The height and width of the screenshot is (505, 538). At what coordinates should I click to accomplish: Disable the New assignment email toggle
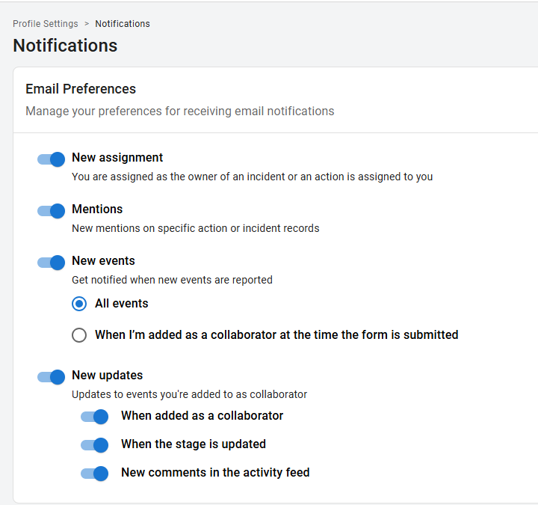pyautogui.click(x=52, y=159)
